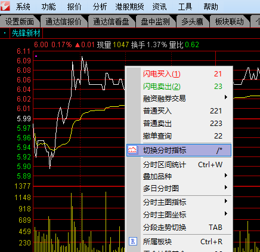The width and height of the screenshot is (260, 252).
Task: Click the 1377 volume axis label
Action: tap(23, 186)
